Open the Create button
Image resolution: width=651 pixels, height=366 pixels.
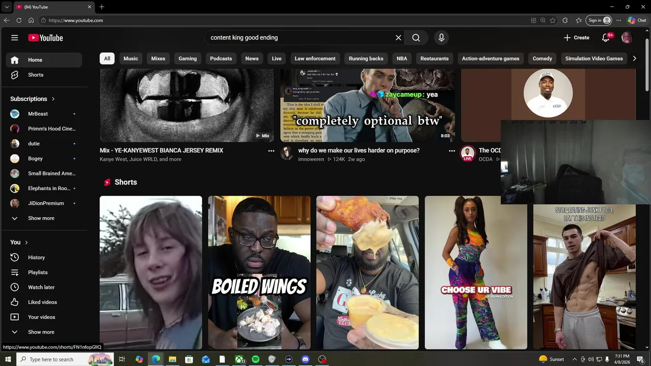click(x=577, y=38)
